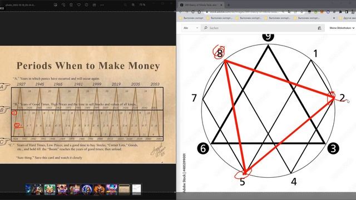Rotate the photo in the viewer toolbar
The image size is (356, 200).
click(63, 5)
